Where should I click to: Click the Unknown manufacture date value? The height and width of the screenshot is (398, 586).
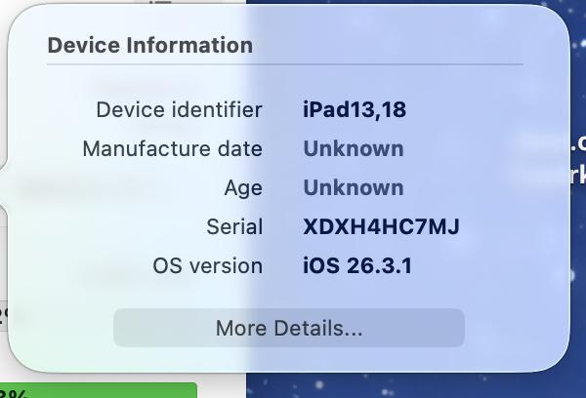pyautogui.click(x=354, y=148)
